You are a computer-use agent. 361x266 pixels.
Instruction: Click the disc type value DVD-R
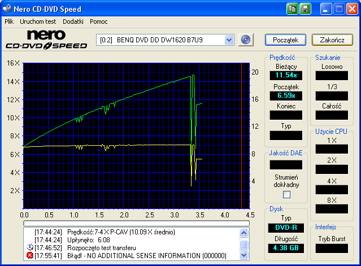click(x=286, y=228)
